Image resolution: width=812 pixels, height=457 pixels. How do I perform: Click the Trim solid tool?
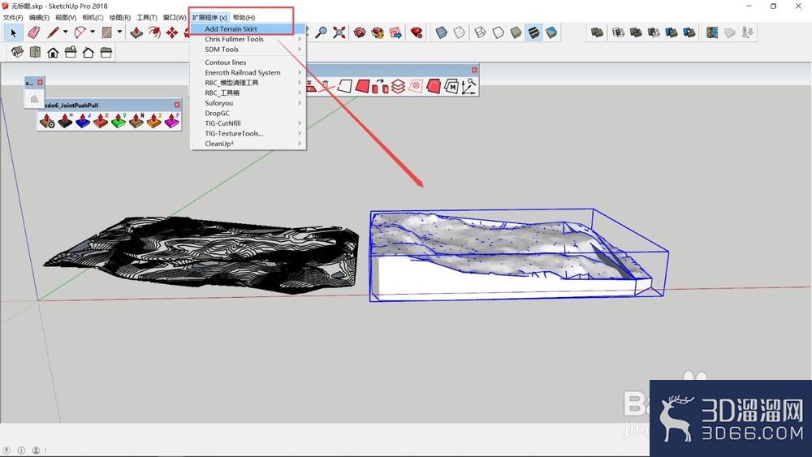672,32
